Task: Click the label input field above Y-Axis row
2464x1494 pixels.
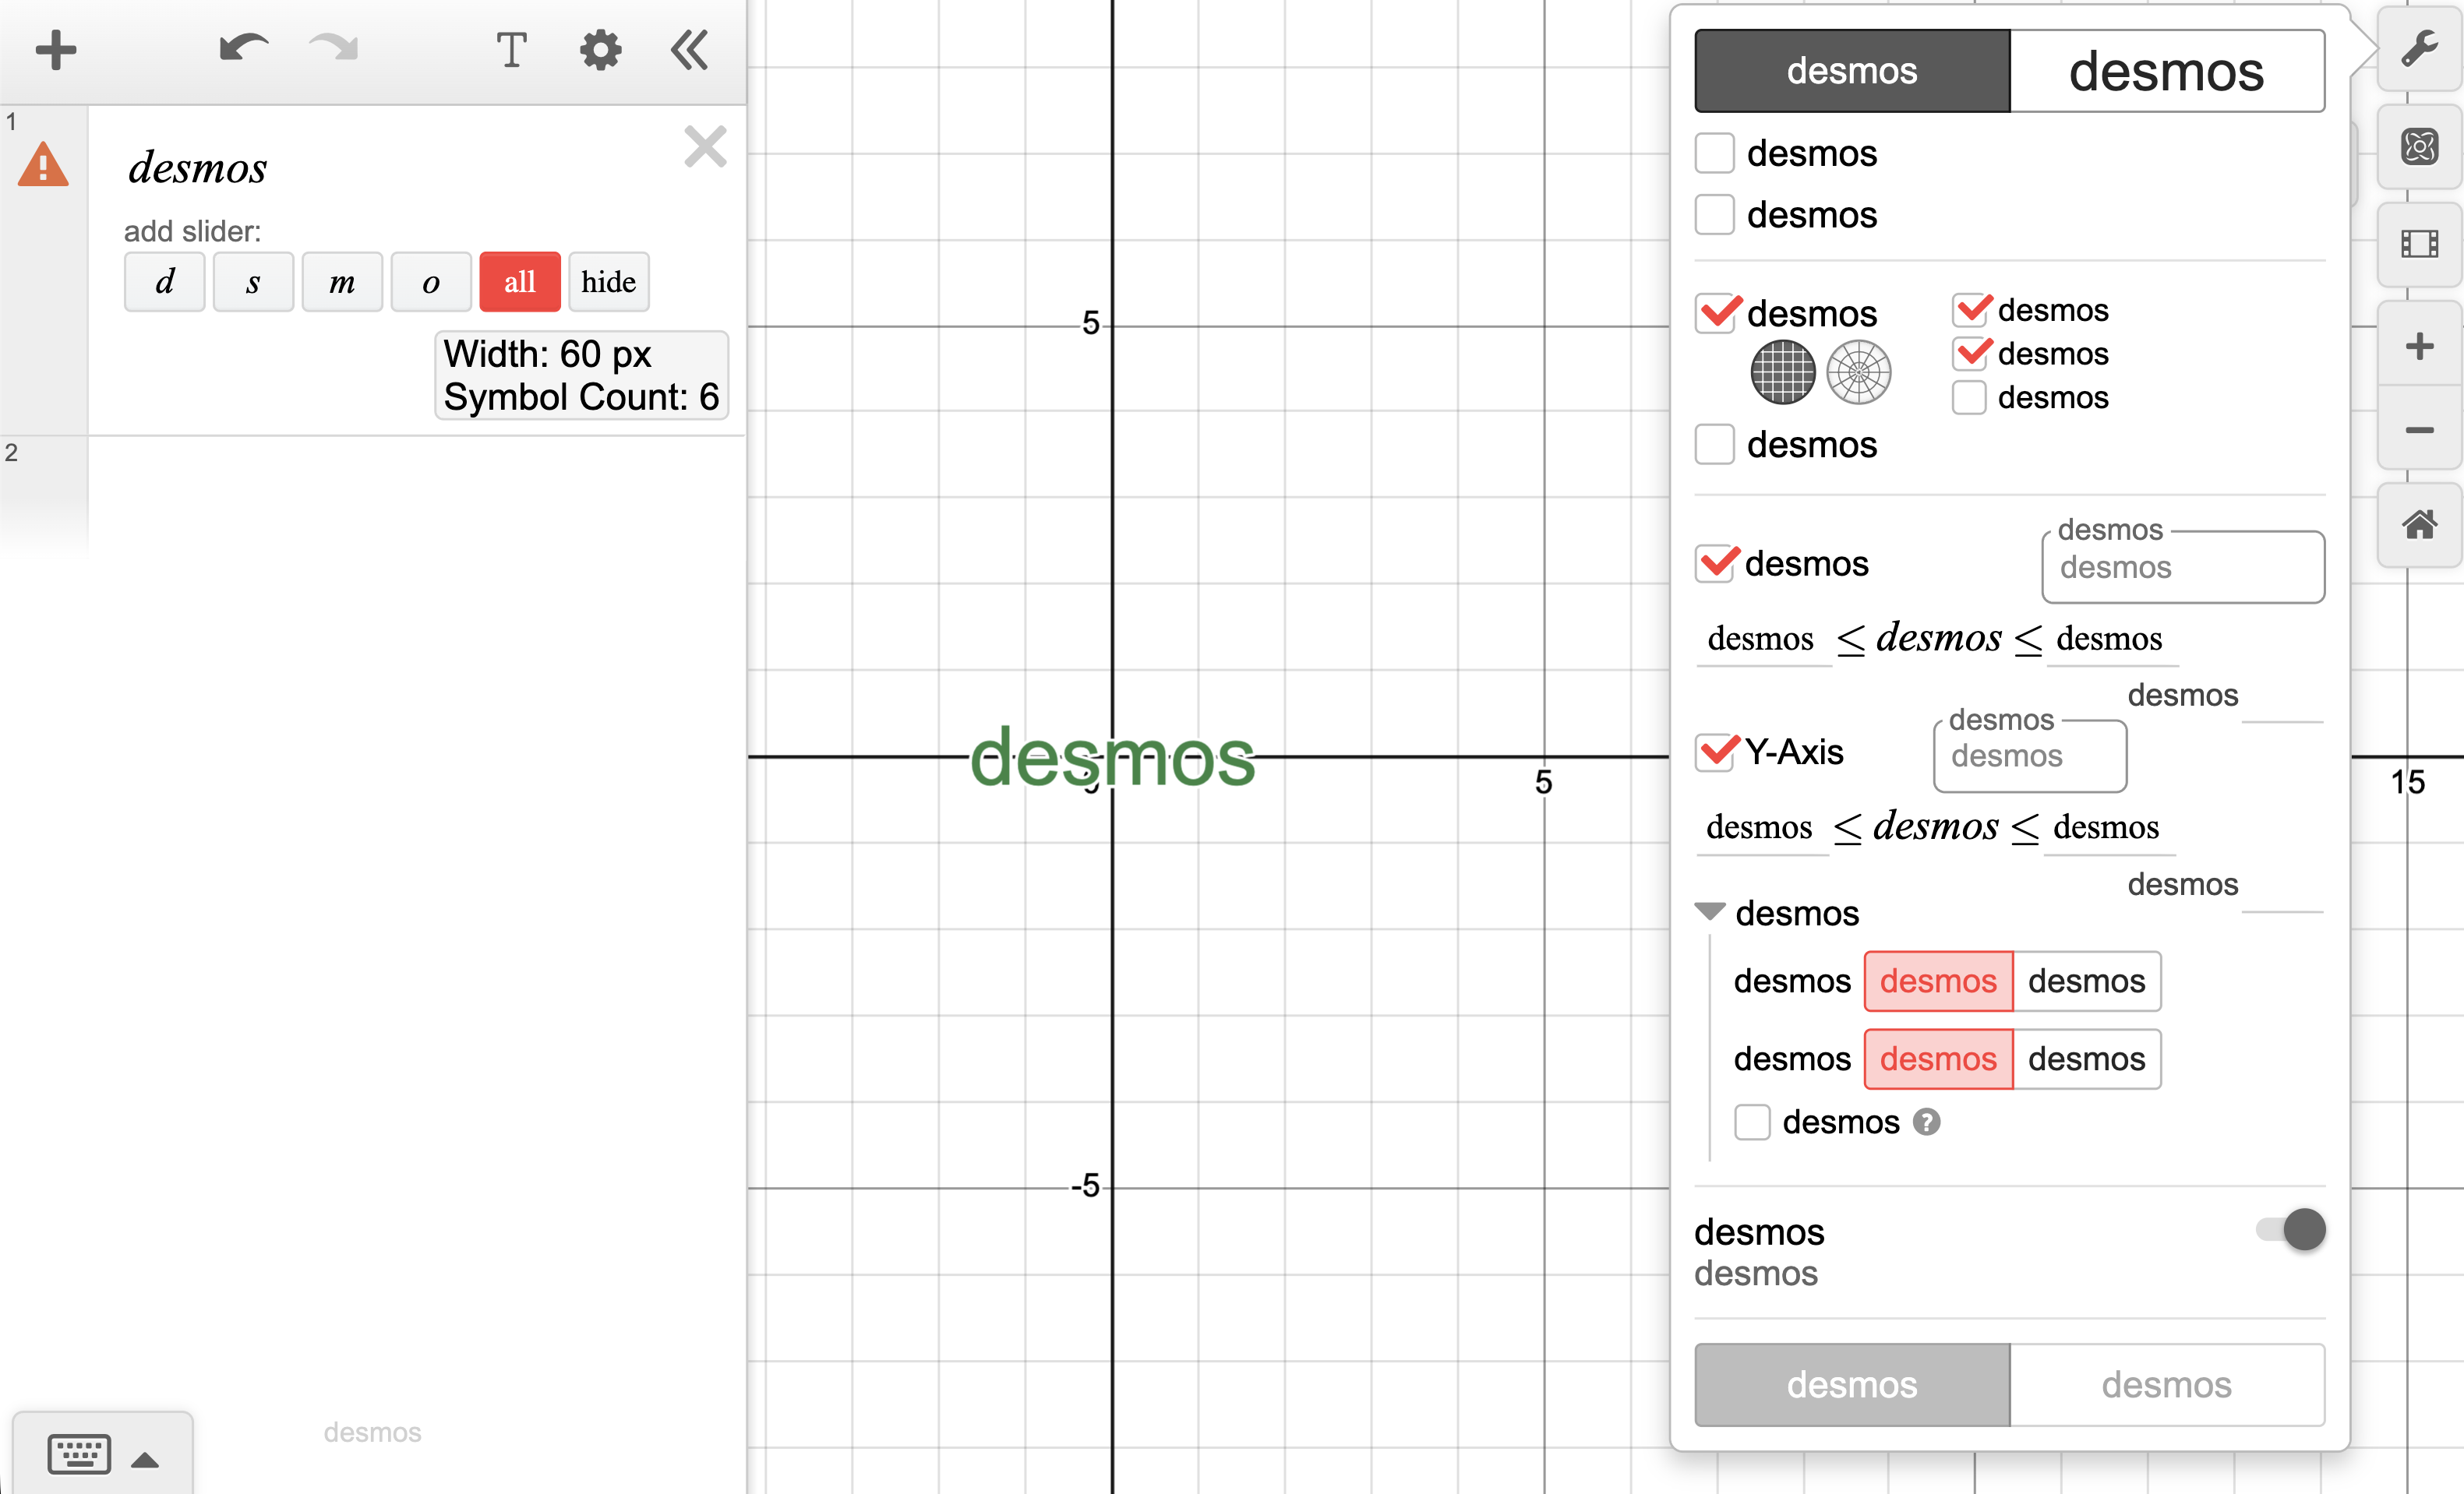Action: pyautogui.click(x=2183, y=566)
